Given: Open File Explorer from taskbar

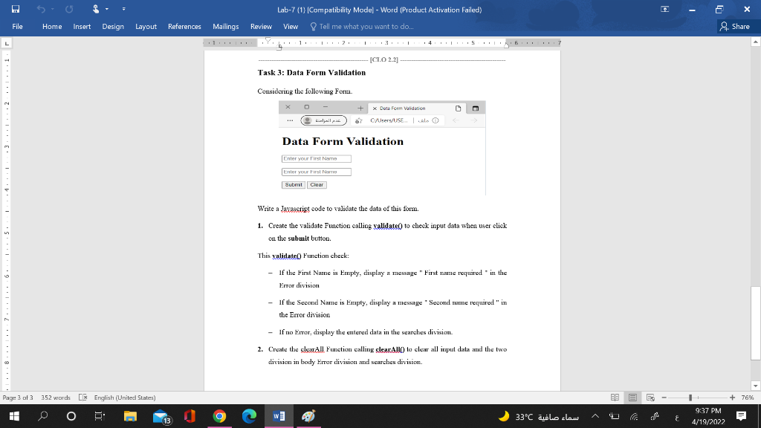Looking at the screenshot, I should click(x=130, y=416).
